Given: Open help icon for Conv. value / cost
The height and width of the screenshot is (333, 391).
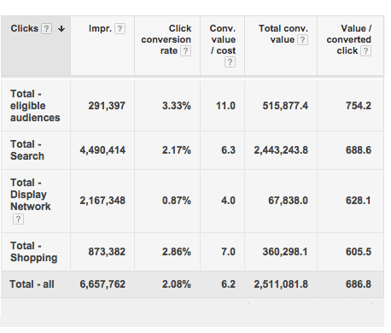Looking at the screenshot, I should point(230,62).
